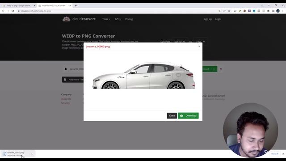This screenshot has height=161, width=286.
Task: Click the Levante_00000.png title in the dialog
Action: 98,47
